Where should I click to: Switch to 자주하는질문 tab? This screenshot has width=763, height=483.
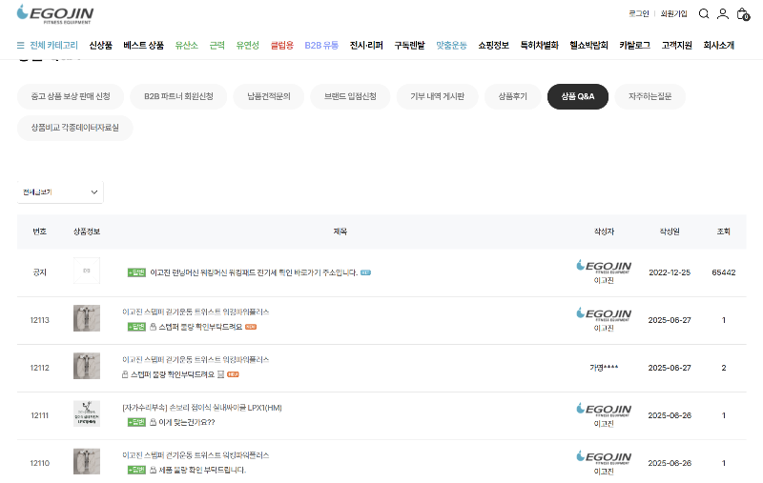650,96
